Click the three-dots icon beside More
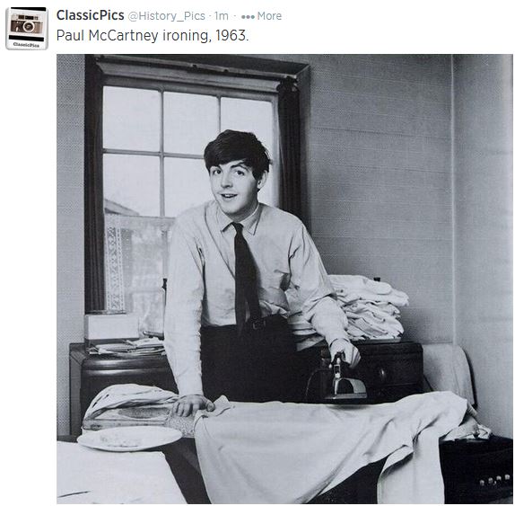 coord(248,16)
